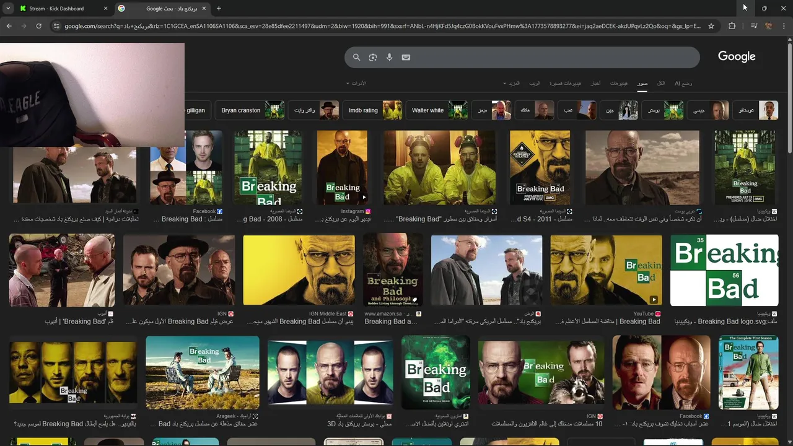Close the Stream - Kick Dashboard tab
793x446 pixels.
(105, 9)
